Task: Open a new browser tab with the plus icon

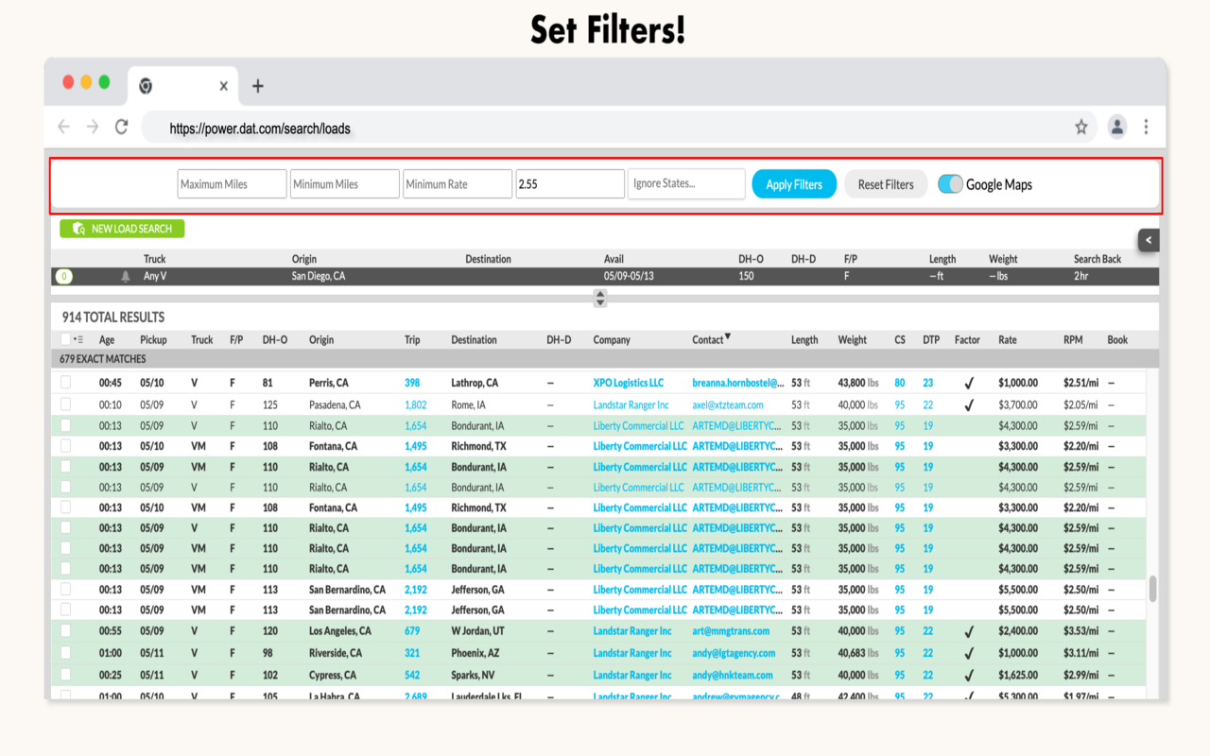Action: 257,86
